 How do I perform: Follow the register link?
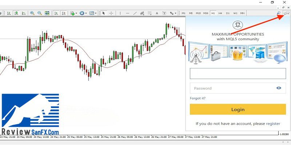273,124
